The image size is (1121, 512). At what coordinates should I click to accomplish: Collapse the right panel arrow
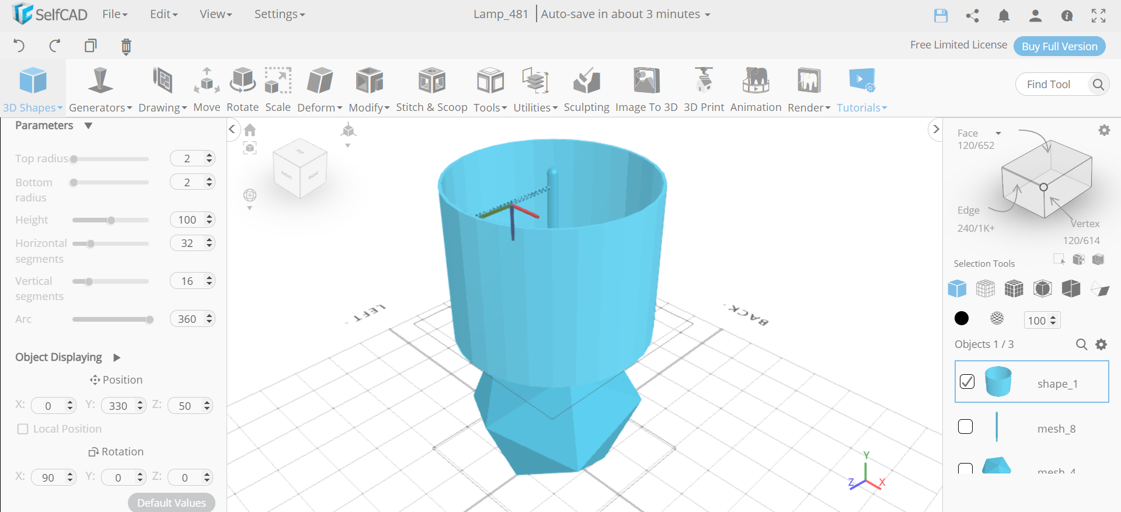936,129
